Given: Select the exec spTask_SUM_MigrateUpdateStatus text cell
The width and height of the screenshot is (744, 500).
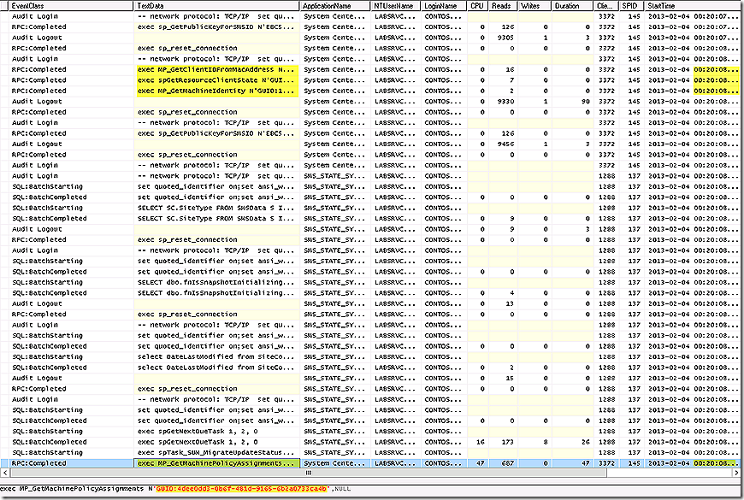Looking at the screenshot, I should point(217,452).
